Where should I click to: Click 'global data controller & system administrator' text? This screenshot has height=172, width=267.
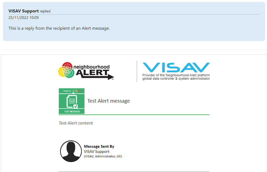click(x=176, y=79)
